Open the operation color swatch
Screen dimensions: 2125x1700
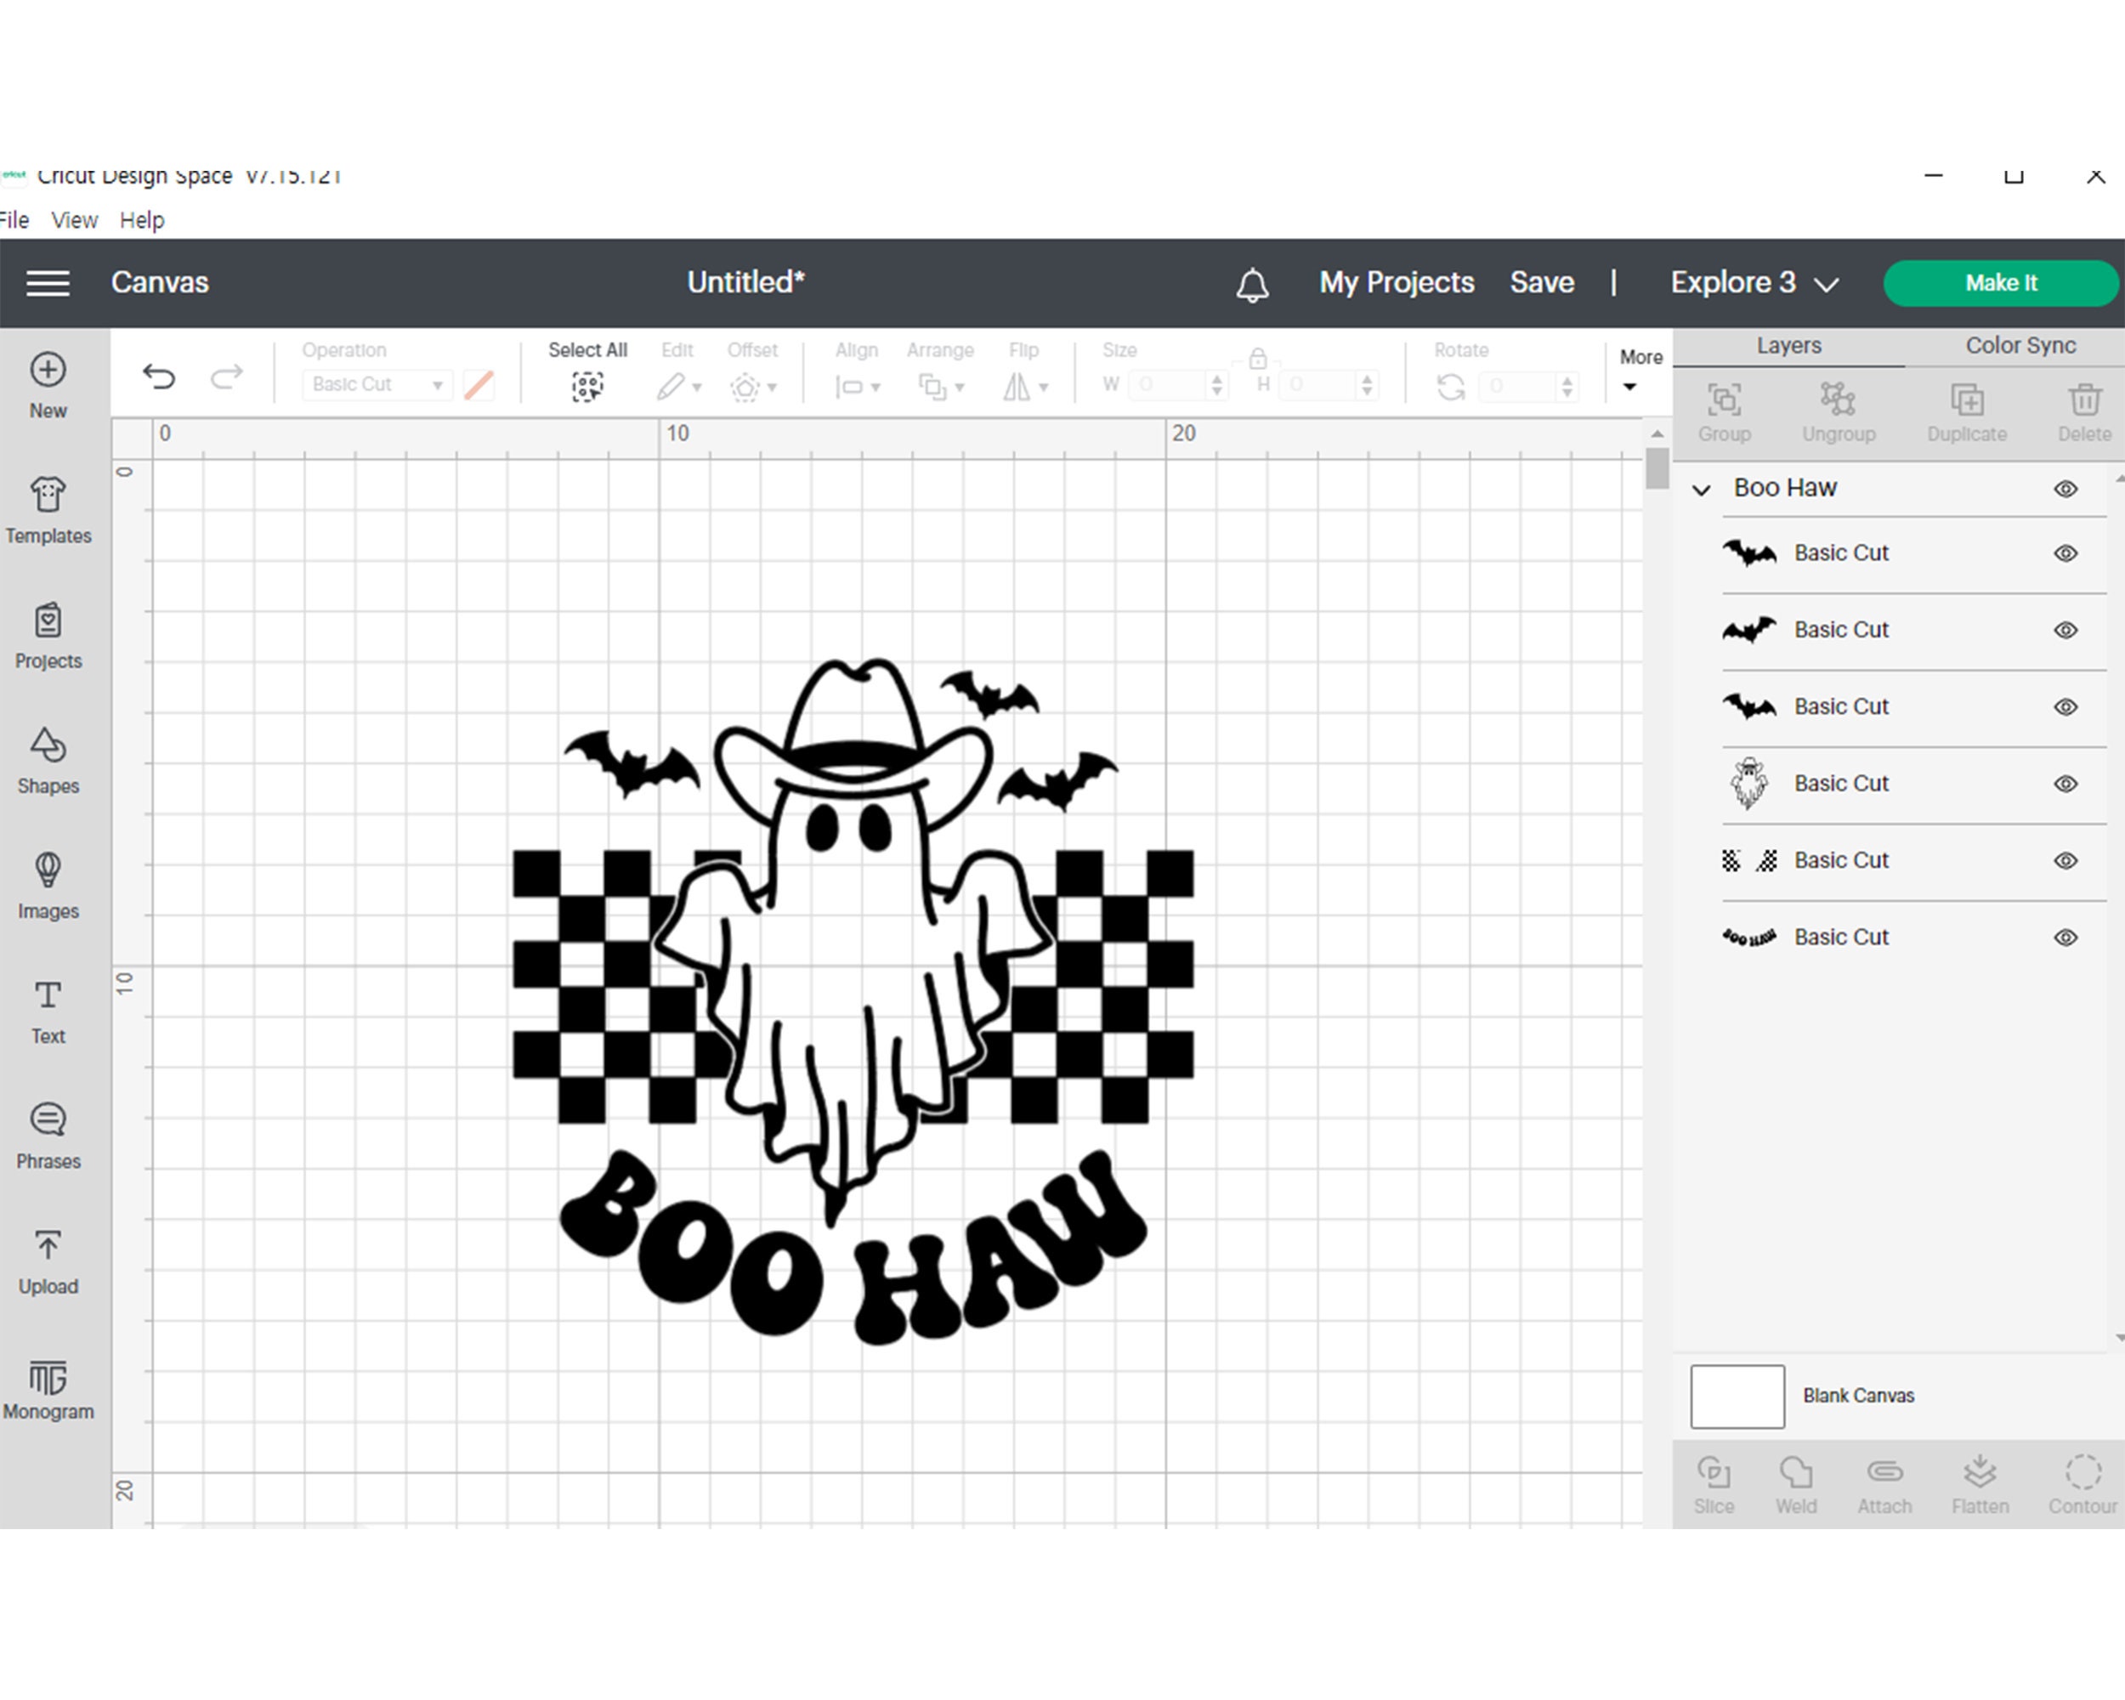coord(480,384)
